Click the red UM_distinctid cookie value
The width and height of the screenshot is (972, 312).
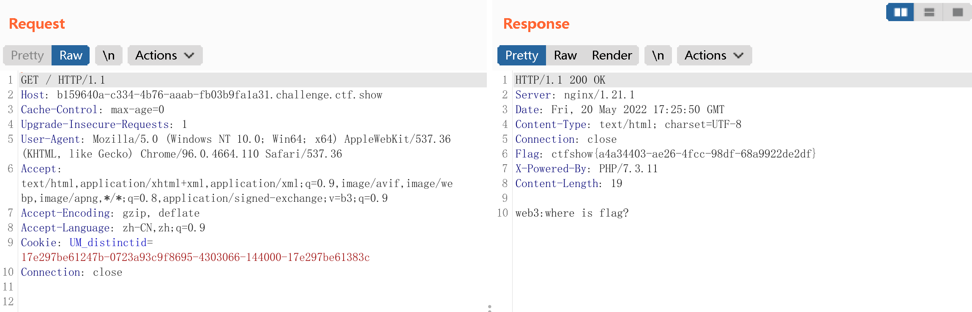click(x=195, y=258)
